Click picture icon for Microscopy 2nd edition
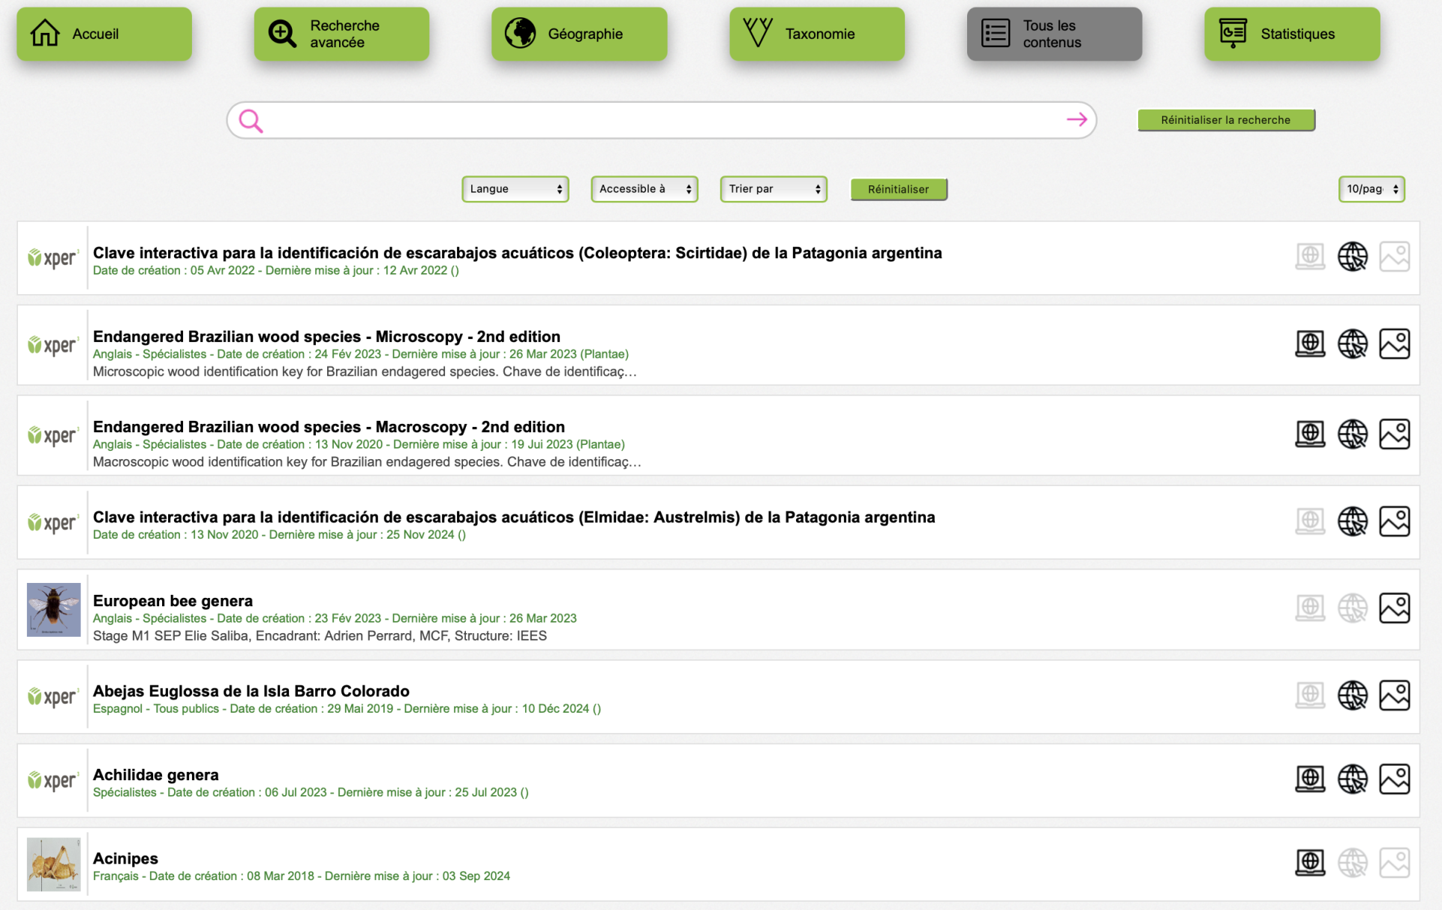The image size is (1442, 910). [x=1394, y=344]
